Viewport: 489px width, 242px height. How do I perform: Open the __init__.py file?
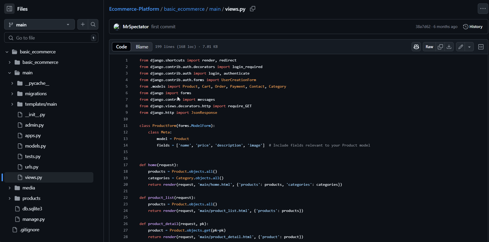35,115
